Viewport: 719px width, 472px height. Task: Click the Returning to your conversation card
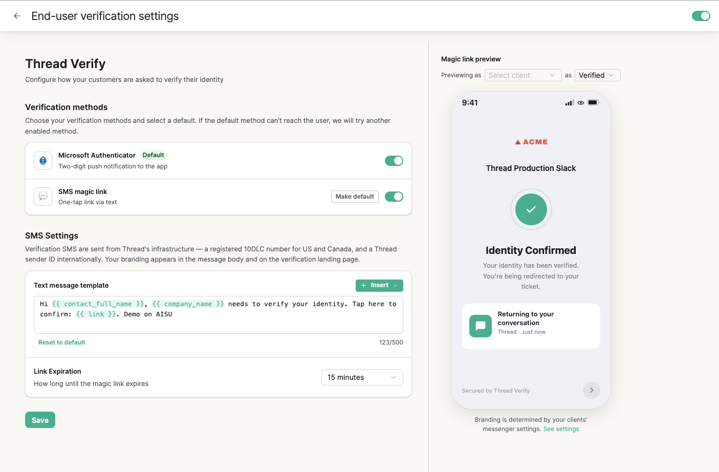click(x=531, y=326)
